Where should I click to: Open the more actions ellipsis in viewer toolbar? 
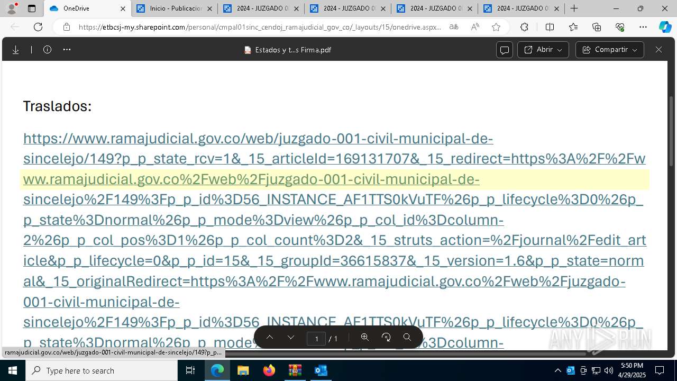click(67, 50)
